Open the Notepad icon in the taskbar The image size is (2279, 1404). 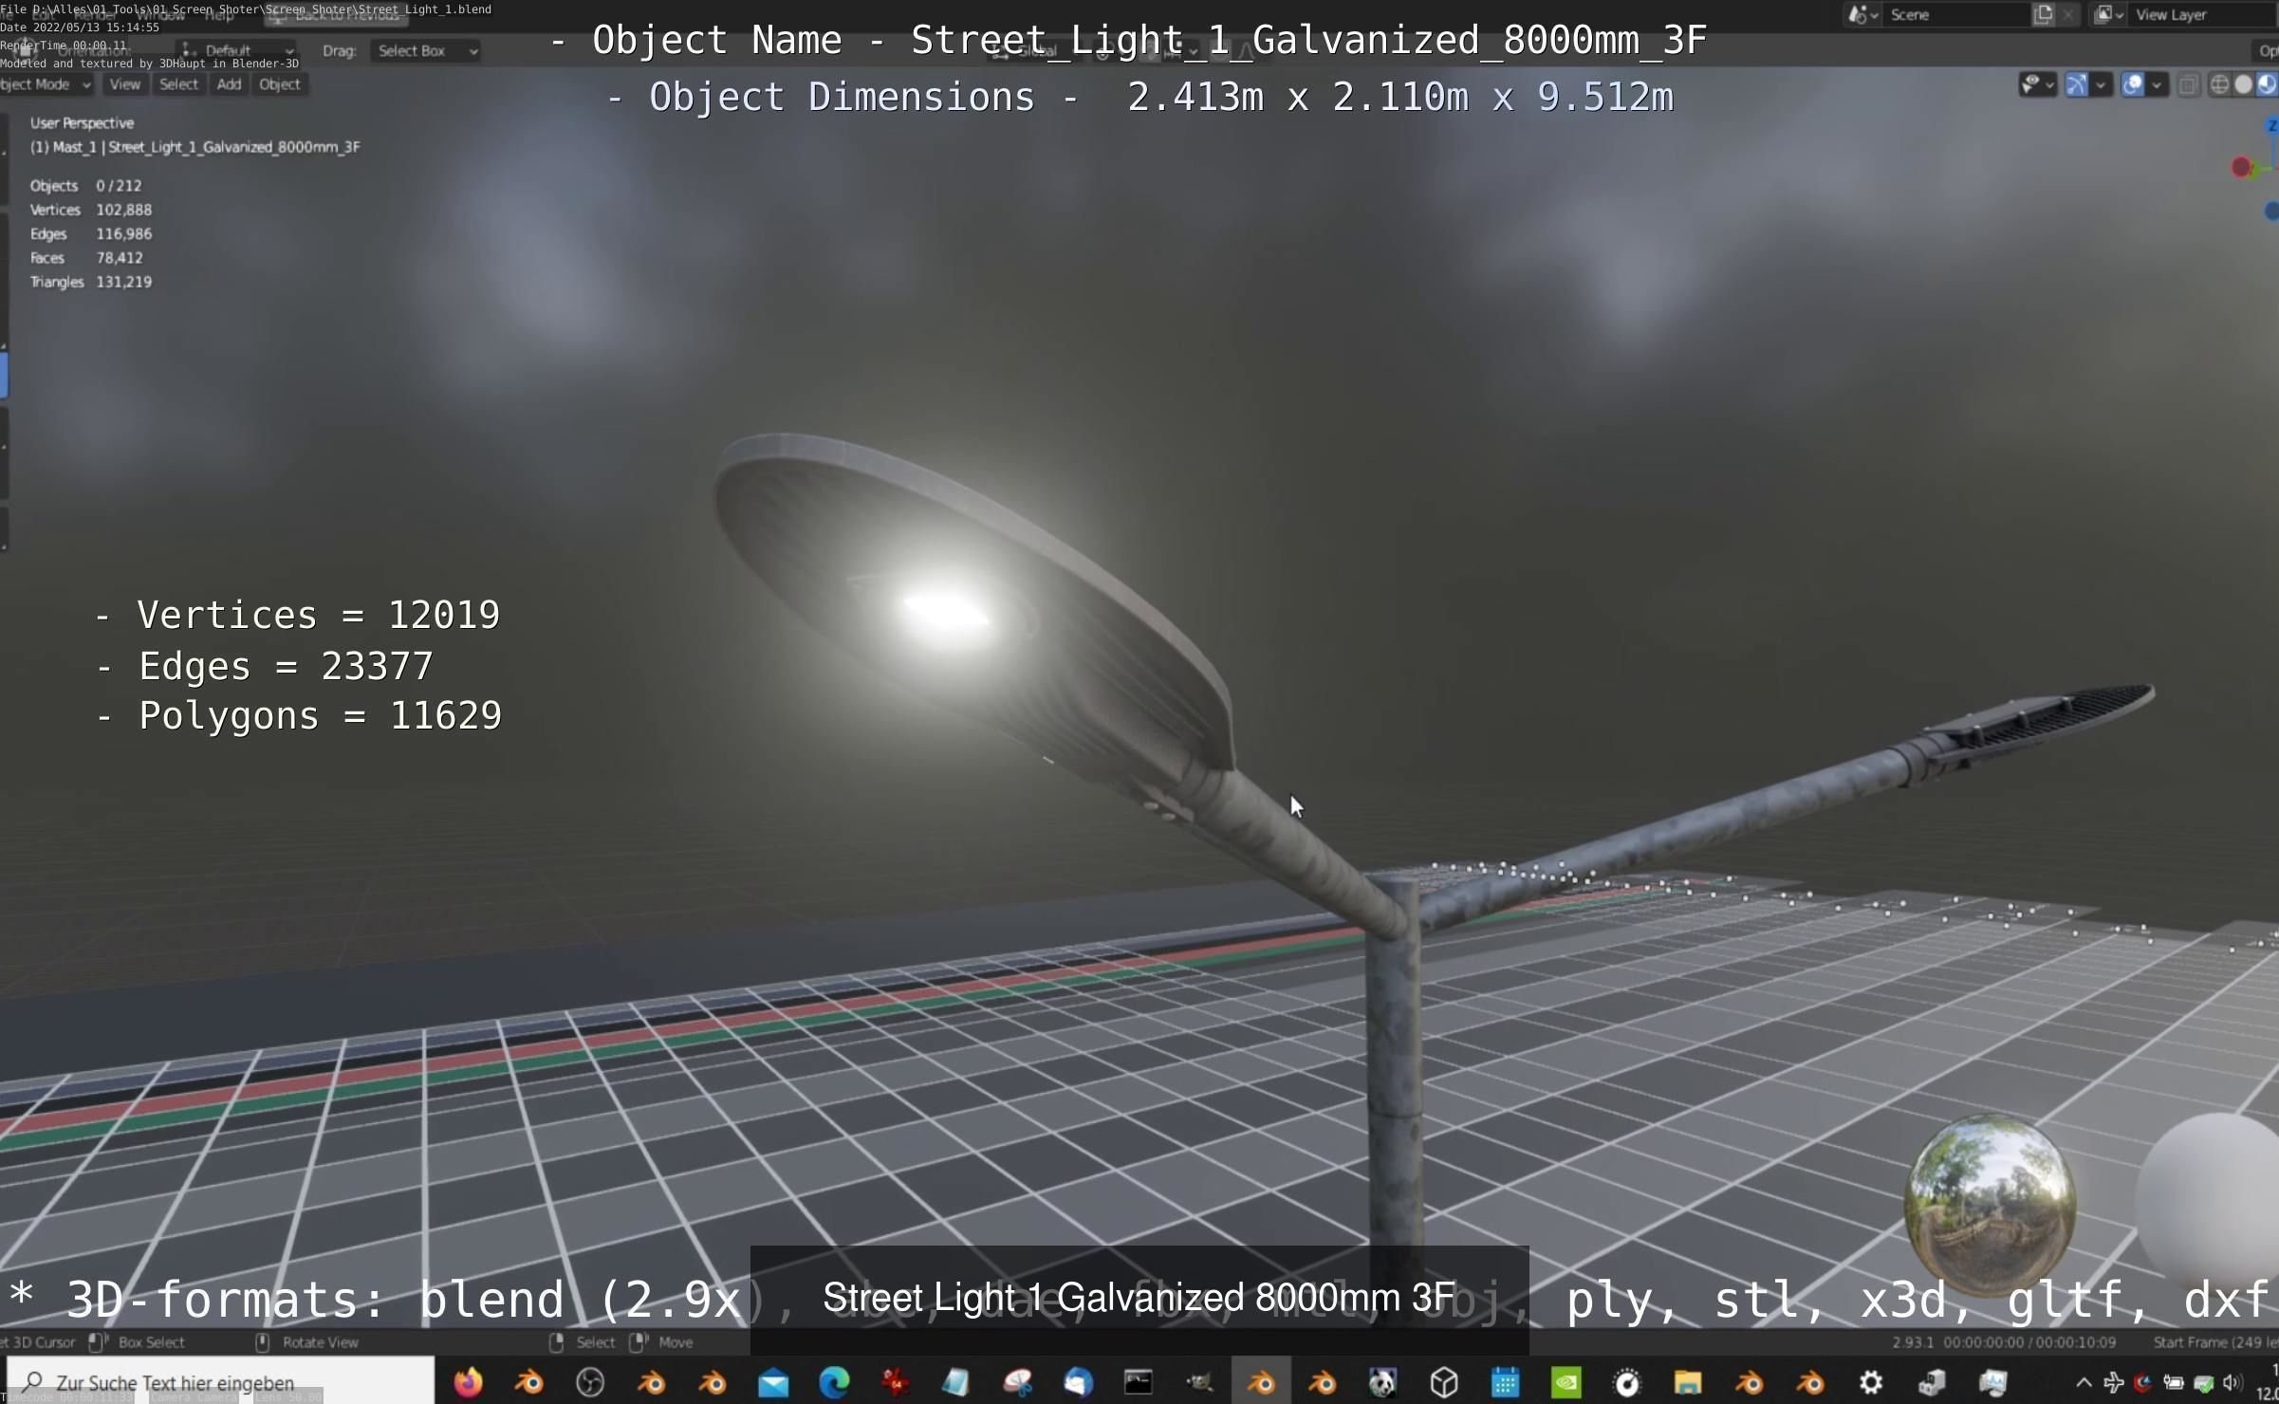point(955,1383)
